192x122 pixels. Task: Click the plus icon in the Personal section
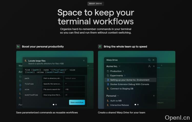point(154,96)
